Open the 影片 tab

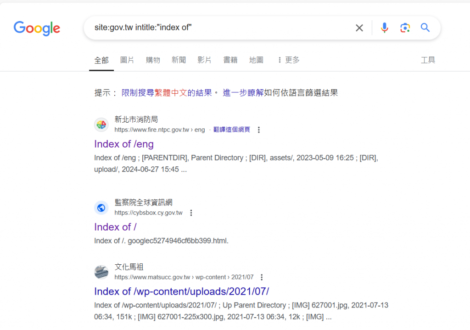pyautogui.click(x=204, y=60)
